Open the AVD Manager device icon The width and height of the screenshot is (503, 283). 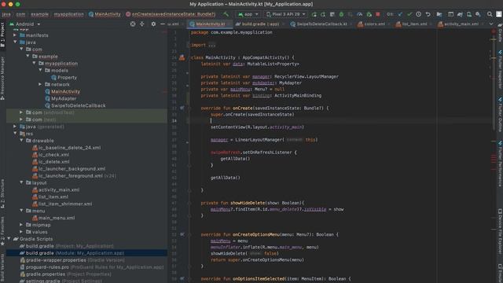[x=469, y=14]
